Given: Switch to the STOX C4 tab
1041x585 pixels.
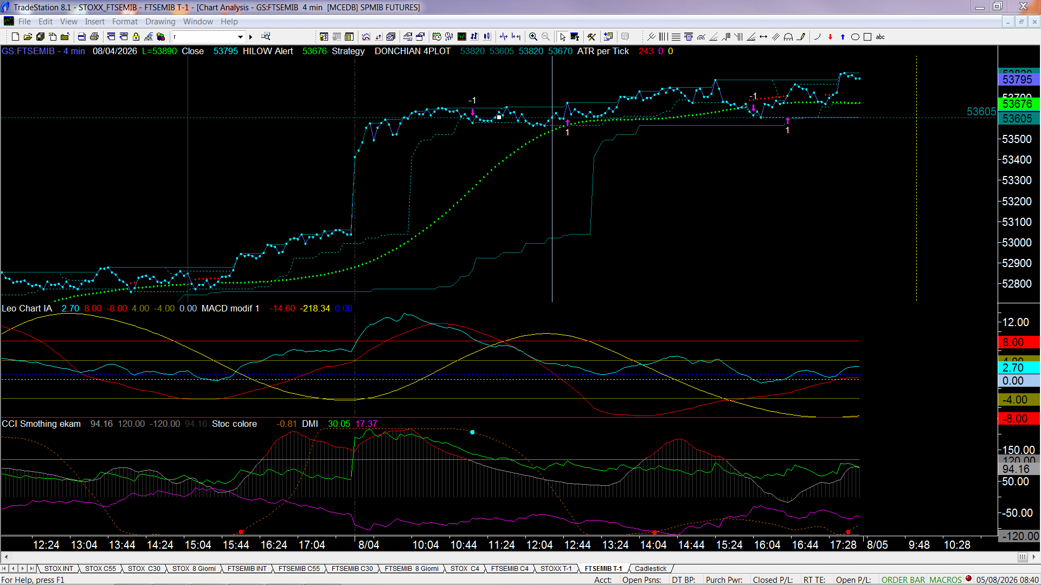Looking at the screenshot, I should [465, 569].
